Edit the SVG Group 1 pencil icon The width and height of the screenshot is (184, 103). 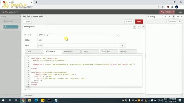tap(118, 35)
